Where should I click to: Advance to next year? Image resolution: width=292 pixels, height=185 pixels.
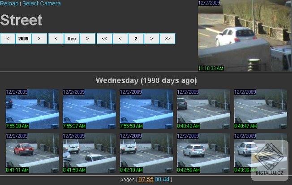coord(39,39)
